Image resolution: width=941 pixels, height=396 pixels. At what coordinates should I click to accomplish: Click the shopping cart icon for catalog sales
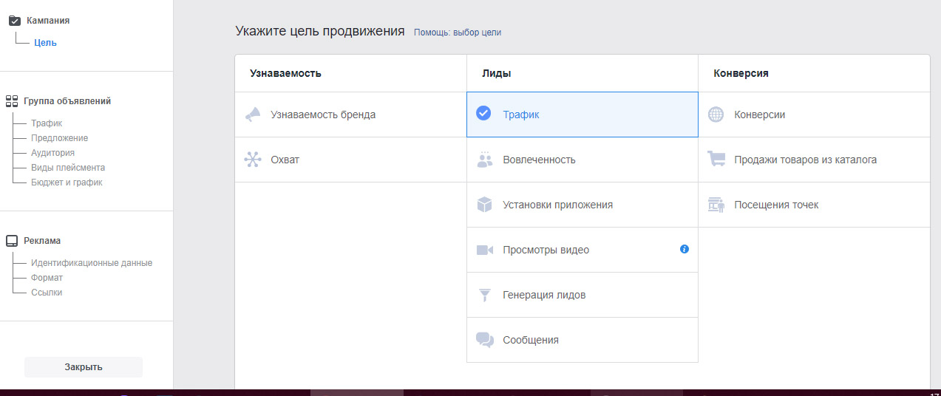(x=716, y=160)
